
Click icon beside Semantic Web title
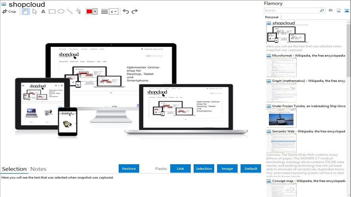(269, 132)
